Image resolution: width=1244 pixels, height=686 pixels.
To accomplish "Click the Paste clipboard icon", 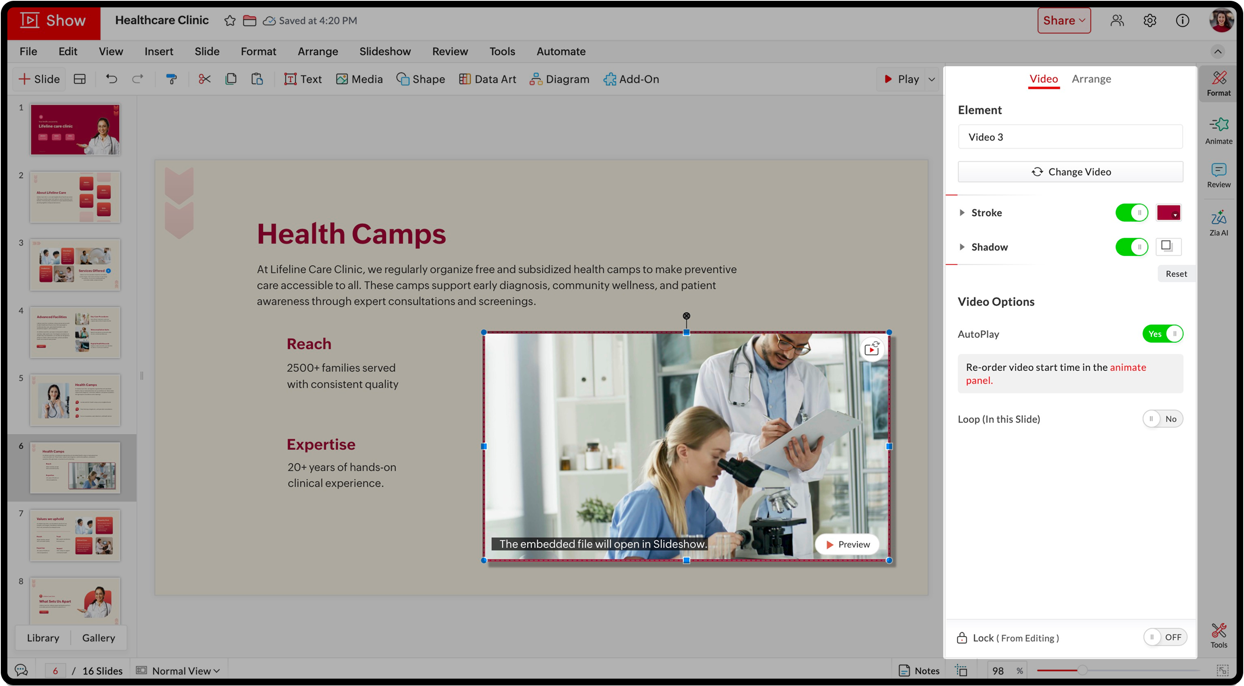I will pos(257,79).
